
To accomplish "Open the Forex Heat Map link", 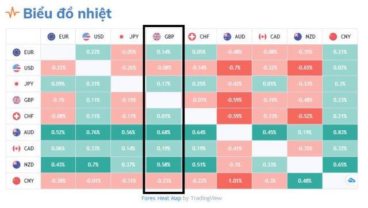I will 161,198.
